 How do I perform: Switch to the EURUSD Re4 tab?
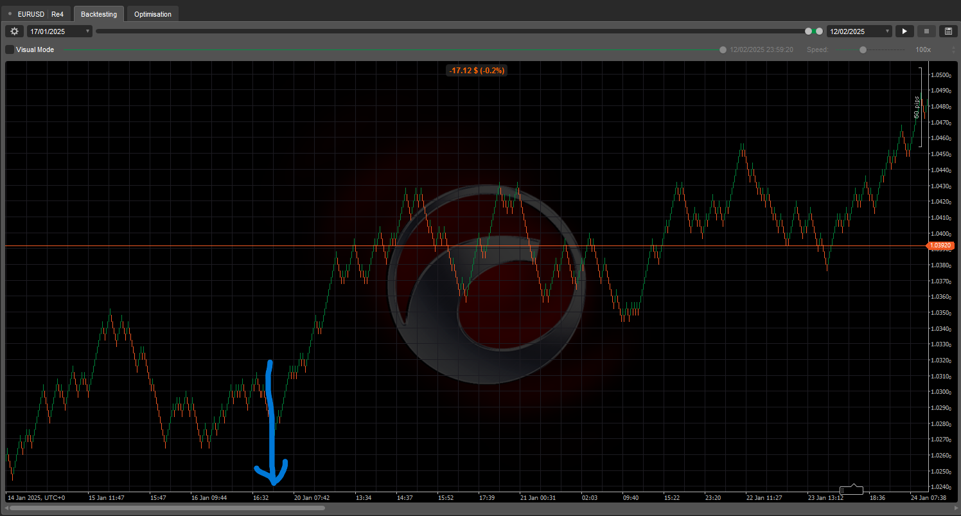pyautogui.click(x=36, y=13)
